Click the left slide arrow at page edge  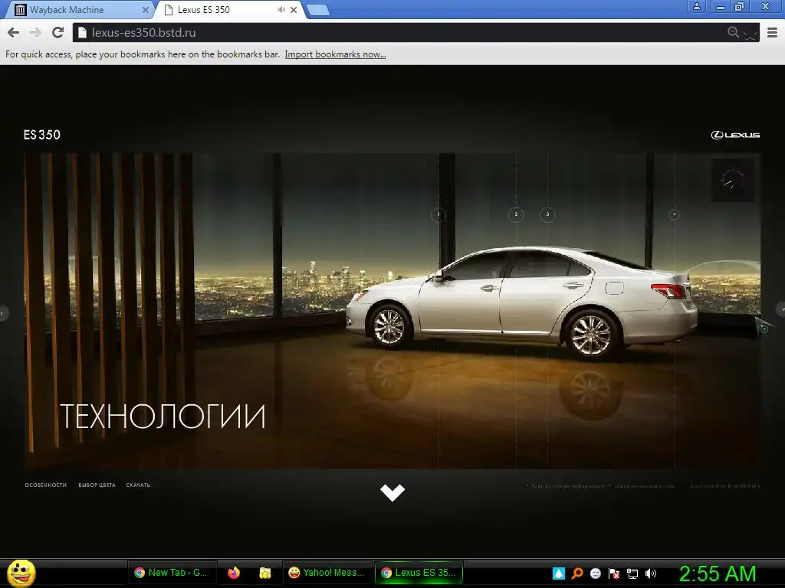3,313
